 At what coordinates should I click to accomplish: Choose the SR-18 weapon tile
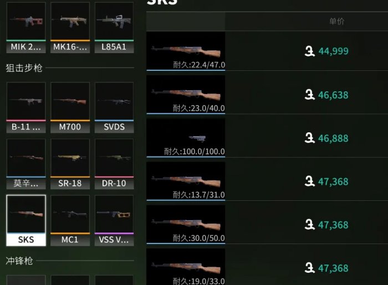70,164
